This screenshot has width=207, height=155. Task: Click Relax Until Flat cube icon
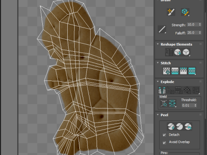point(178,52)
